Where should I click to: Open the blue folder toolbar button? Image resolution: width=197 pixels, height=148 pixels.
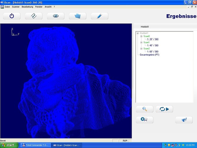coord(77,16)
